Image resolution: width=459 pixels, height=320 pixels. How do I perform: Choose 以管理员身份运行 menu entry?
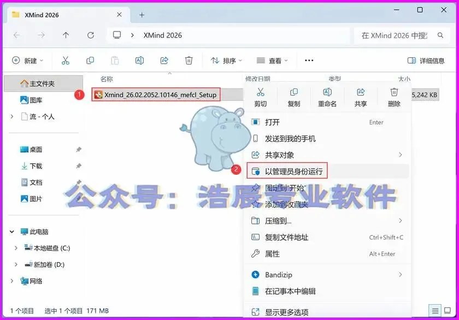click(x=327, y=171)
